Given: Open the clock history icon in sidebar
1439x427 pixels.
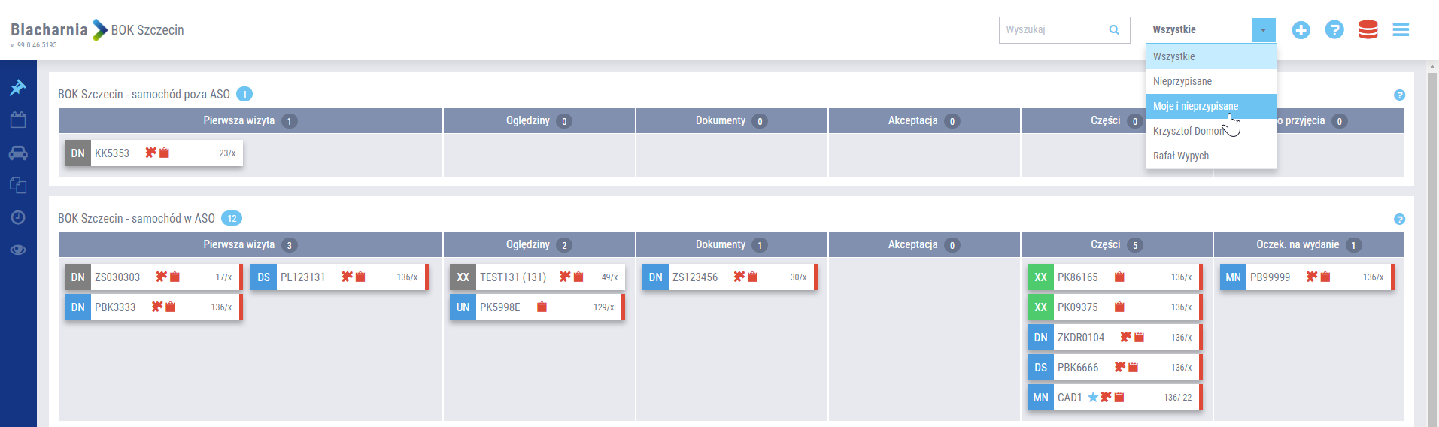Looking at the screenshot, I should click(18, 217).
